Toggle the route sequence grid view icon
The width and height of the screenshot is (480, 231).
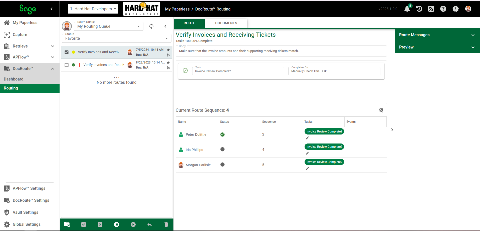tap(381, 110)
